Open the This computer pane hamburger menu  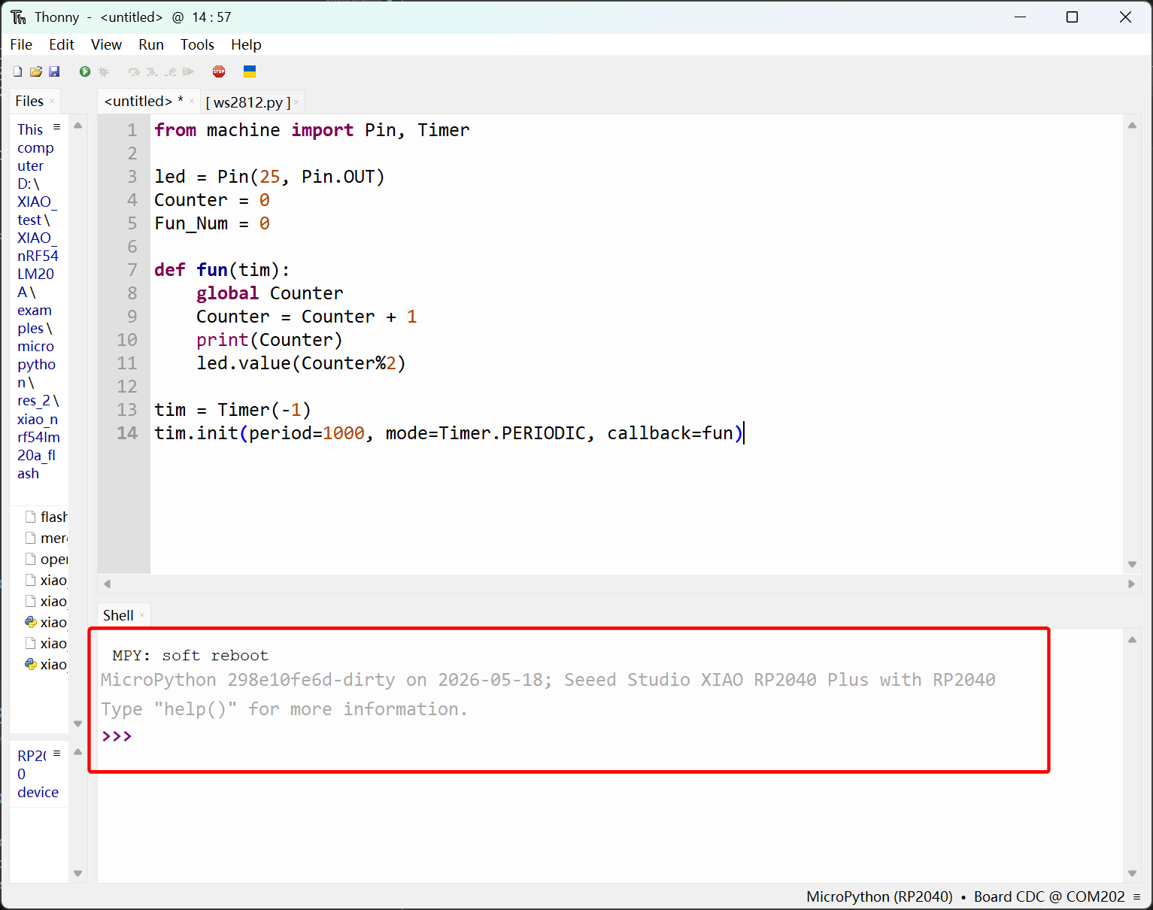tap(57, 127)
